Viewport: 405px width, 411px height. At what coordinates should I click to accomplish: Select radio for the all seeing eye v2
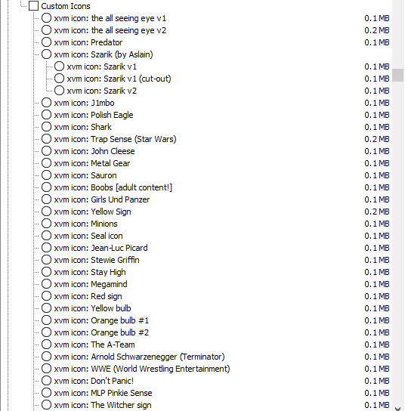click(46, 30)
